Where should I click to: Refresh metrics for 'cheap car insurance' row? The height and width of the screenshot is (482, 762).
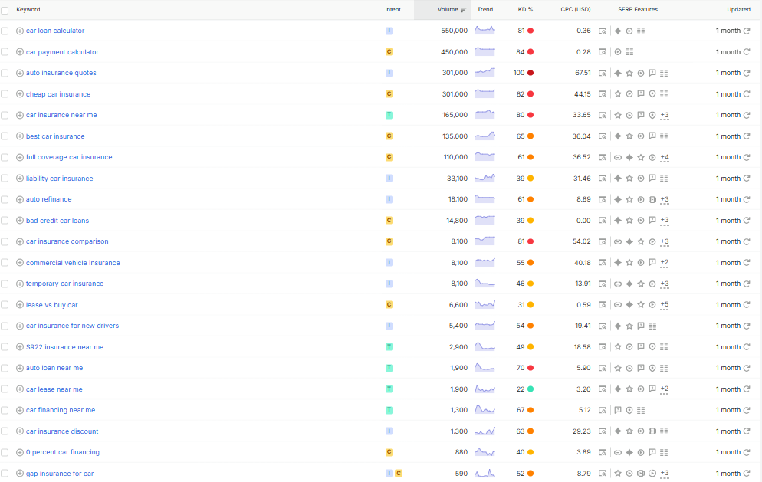click(747, 93)
